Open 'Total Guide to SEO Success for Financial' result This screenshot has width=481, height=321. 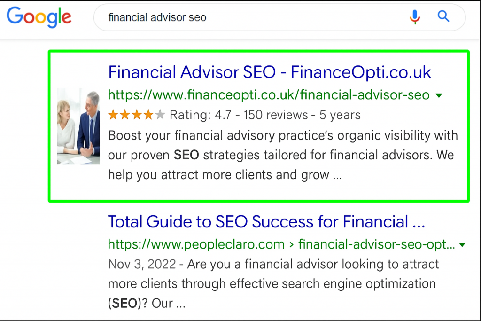click(266, 221)
